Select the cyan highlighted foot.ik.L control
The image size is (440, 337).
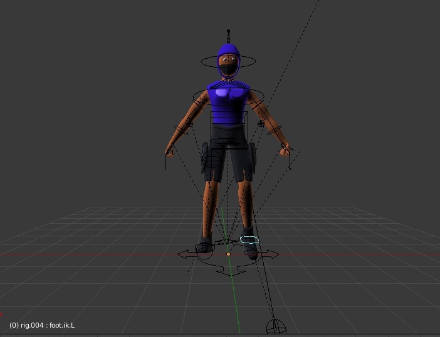pos(249,239)
